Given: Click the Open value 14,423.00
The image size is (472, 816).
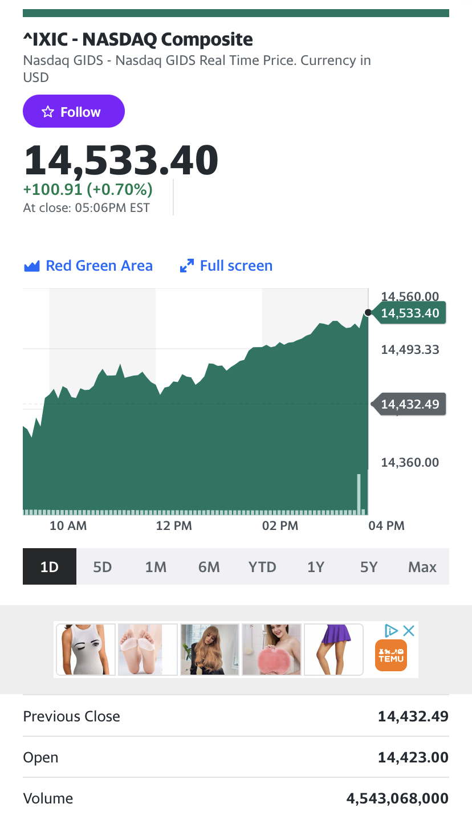Looking at the screenshot, I should point(413,757).
